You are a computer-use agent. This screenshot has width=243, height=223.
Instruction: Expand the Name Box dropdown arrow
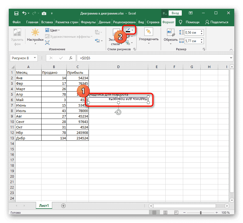(35, 58)
